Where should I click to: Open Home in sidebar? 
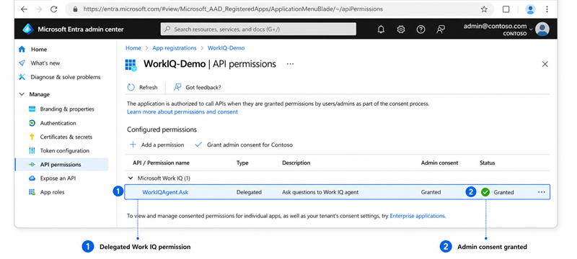pos(39,49)
